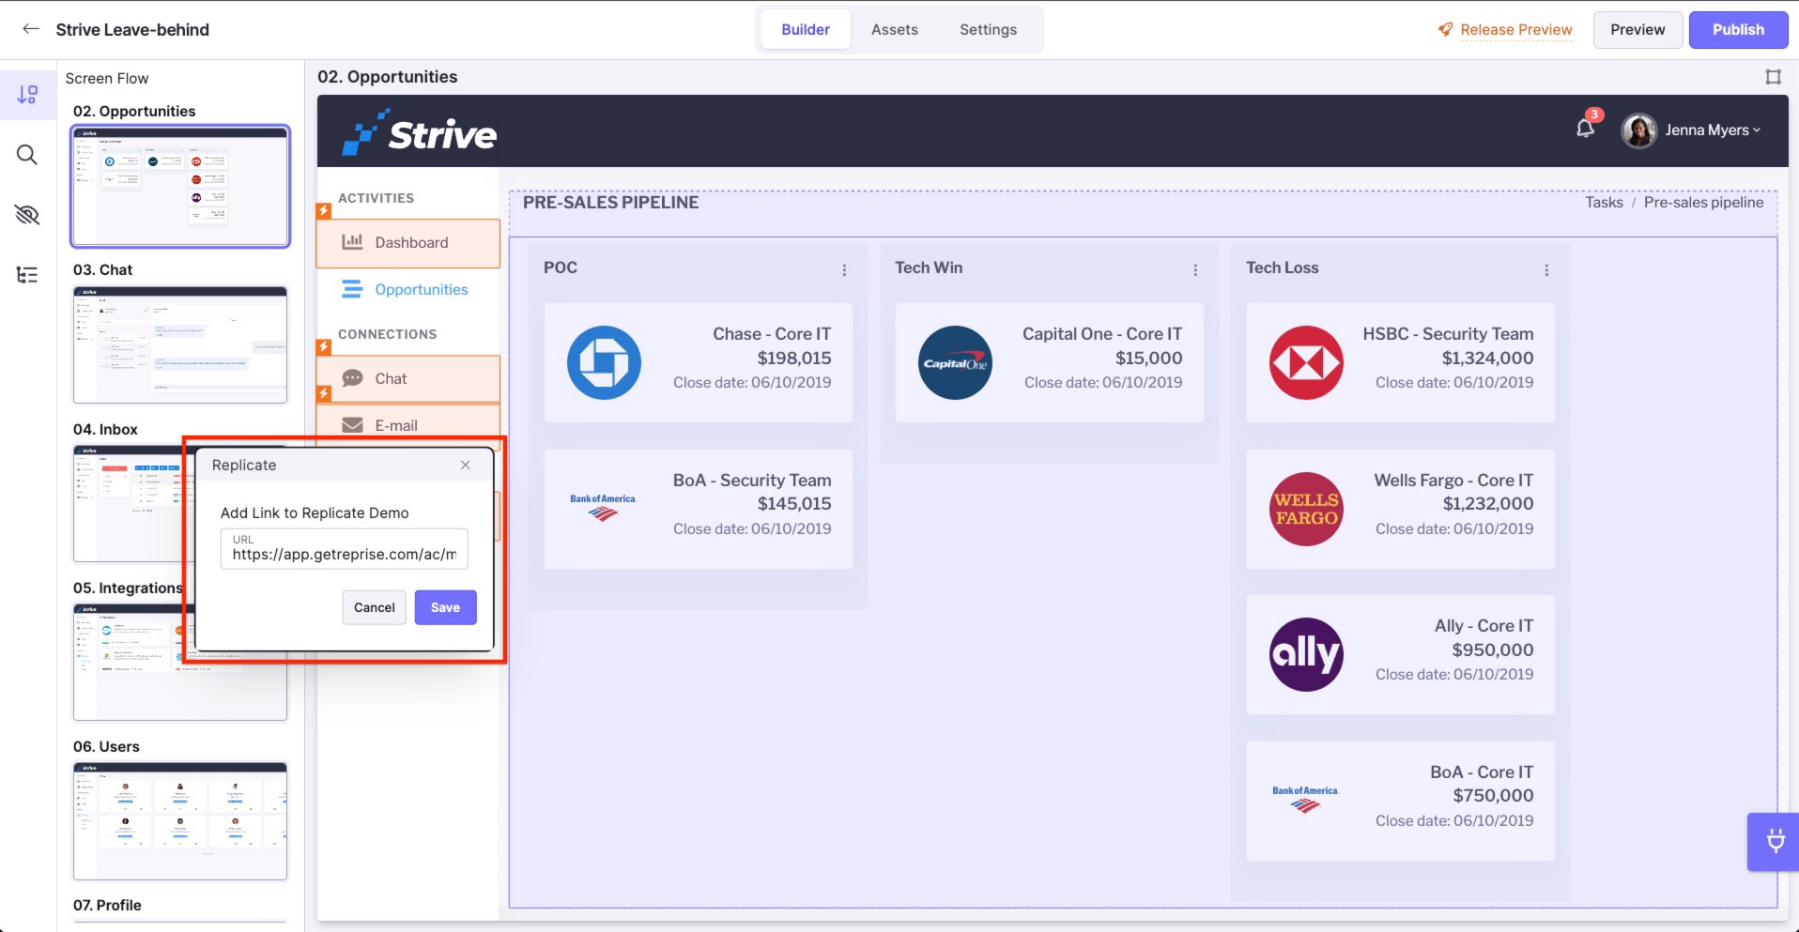Open the Tech Loss column options menu

[1546, 269]
